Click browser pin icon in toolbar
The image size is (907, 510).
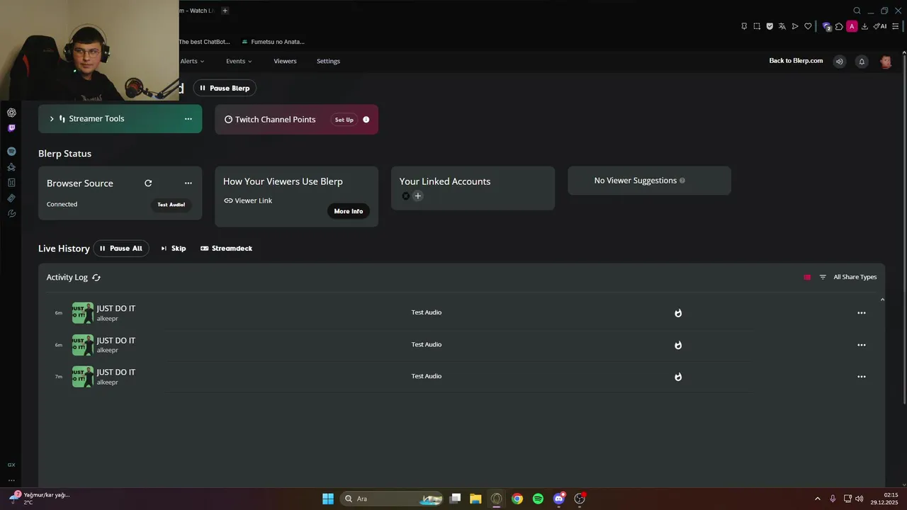point(744,26)
